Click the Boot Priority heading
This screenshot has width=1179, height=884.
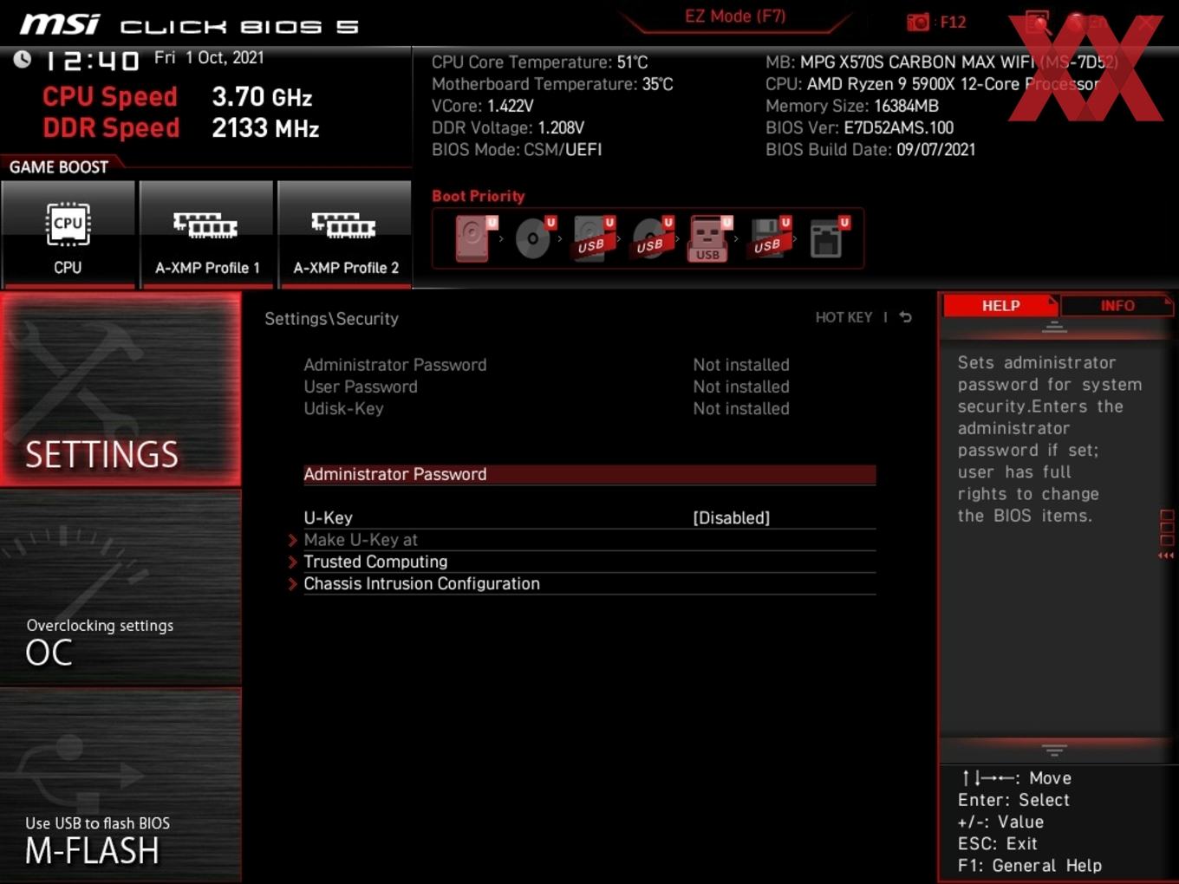click(479, 196)
